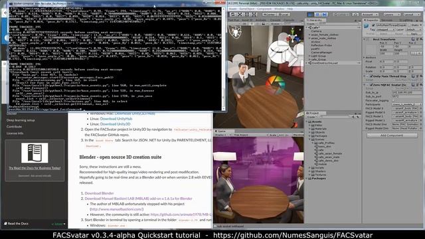The image size is (425, 239).
Task: Switch to the Hierarchy tab
Action: tap(315, 20)
